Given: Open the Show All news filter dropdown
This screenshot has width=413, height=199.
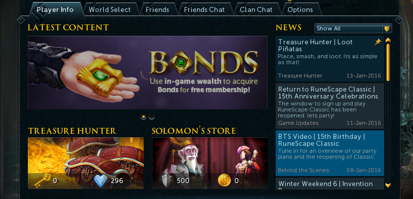Looking at the screenshot, I should 353,28.
